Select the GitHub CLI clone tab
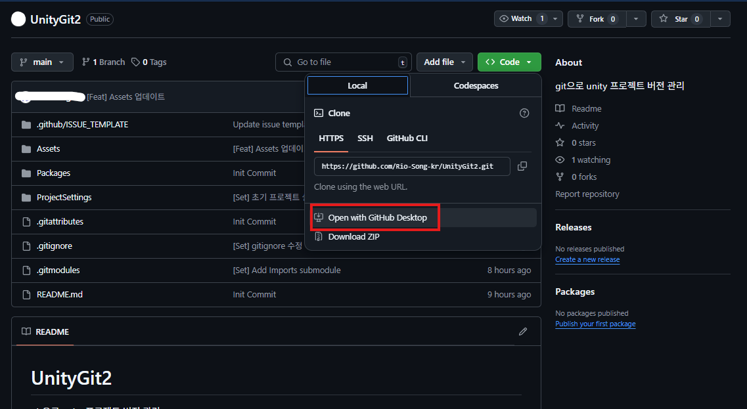The width and height of the screenshot is (747, 409). (x=407, y=138)
